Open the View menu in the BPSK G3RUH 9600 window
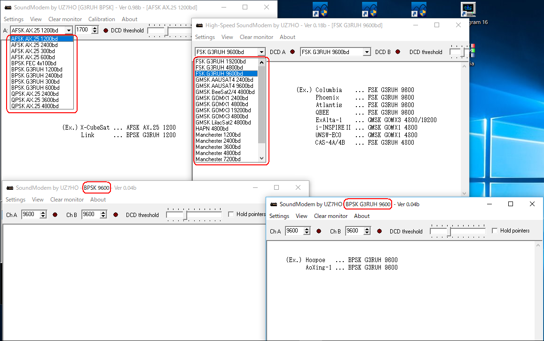This screenshot has height=341, width=544. pos(301,216)
